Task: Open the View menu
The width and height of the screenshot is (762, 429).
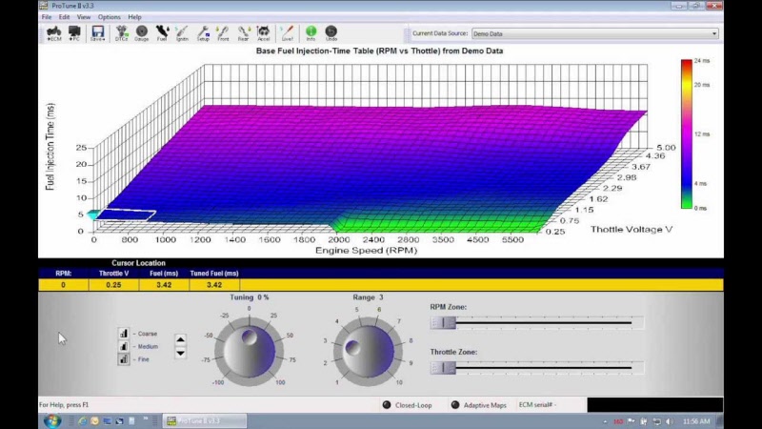Action: 84,17
